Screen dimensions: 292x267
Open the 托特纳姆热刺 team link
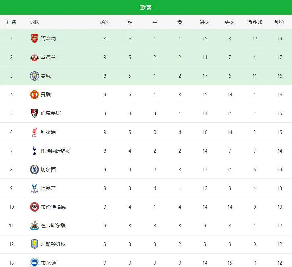click(x=56, y=151)
